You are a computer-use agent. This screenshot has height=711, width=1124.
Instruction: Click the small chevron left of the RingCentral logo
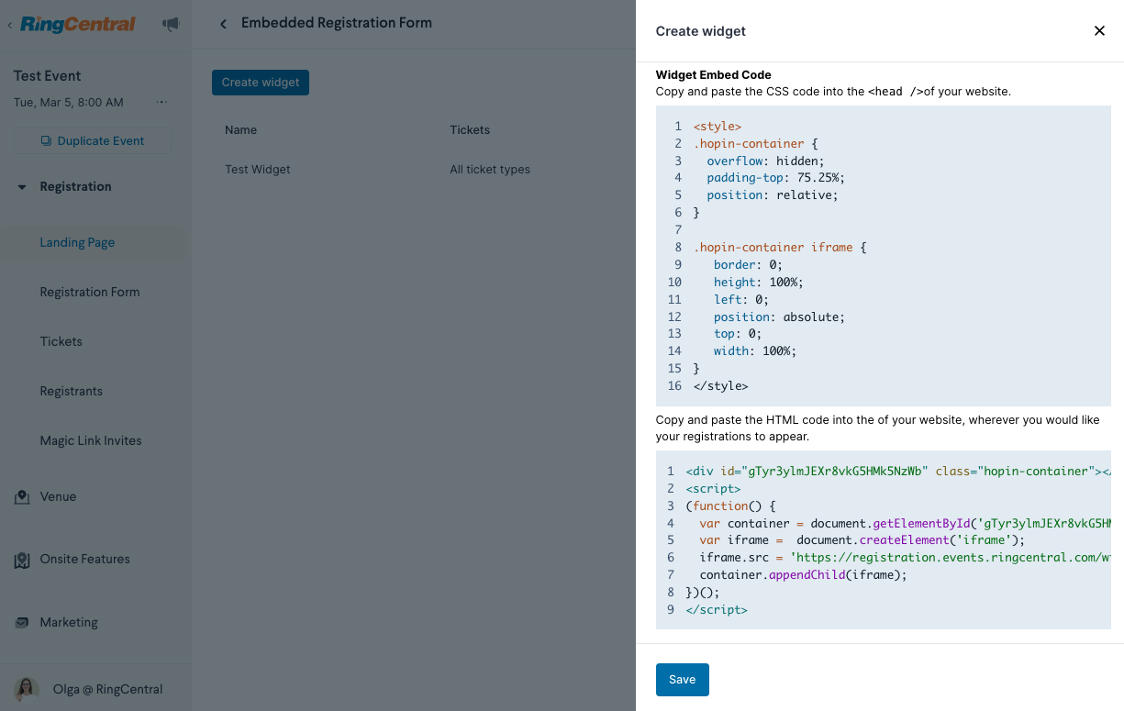(9, 25)
